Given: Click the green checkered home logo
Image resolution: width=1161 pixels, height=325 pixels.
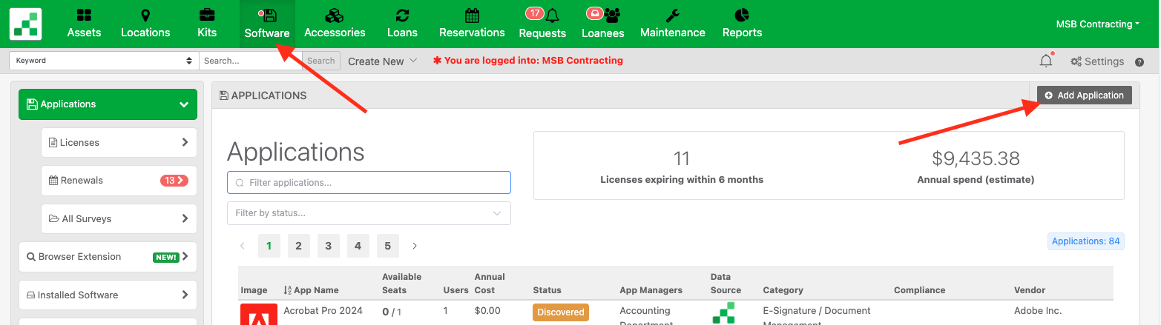Looking at the screenshot, I should click(26, 24).
